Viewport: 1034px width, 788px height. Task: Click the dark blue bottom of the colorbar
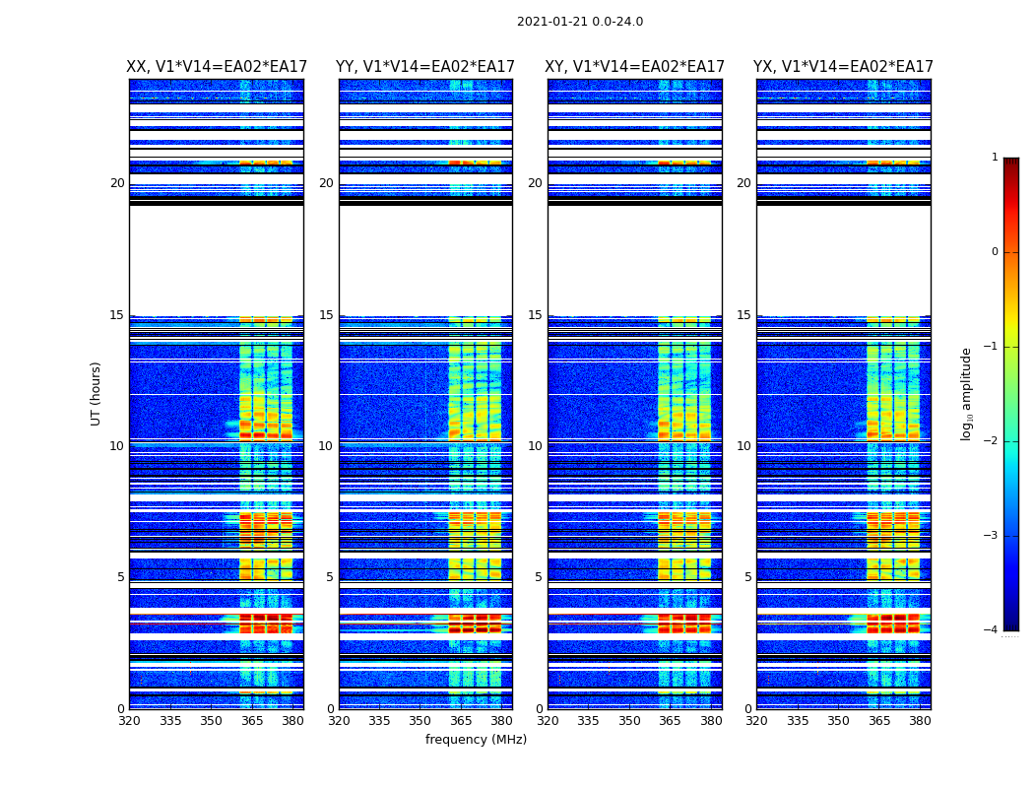click(x=1010, y=621)
